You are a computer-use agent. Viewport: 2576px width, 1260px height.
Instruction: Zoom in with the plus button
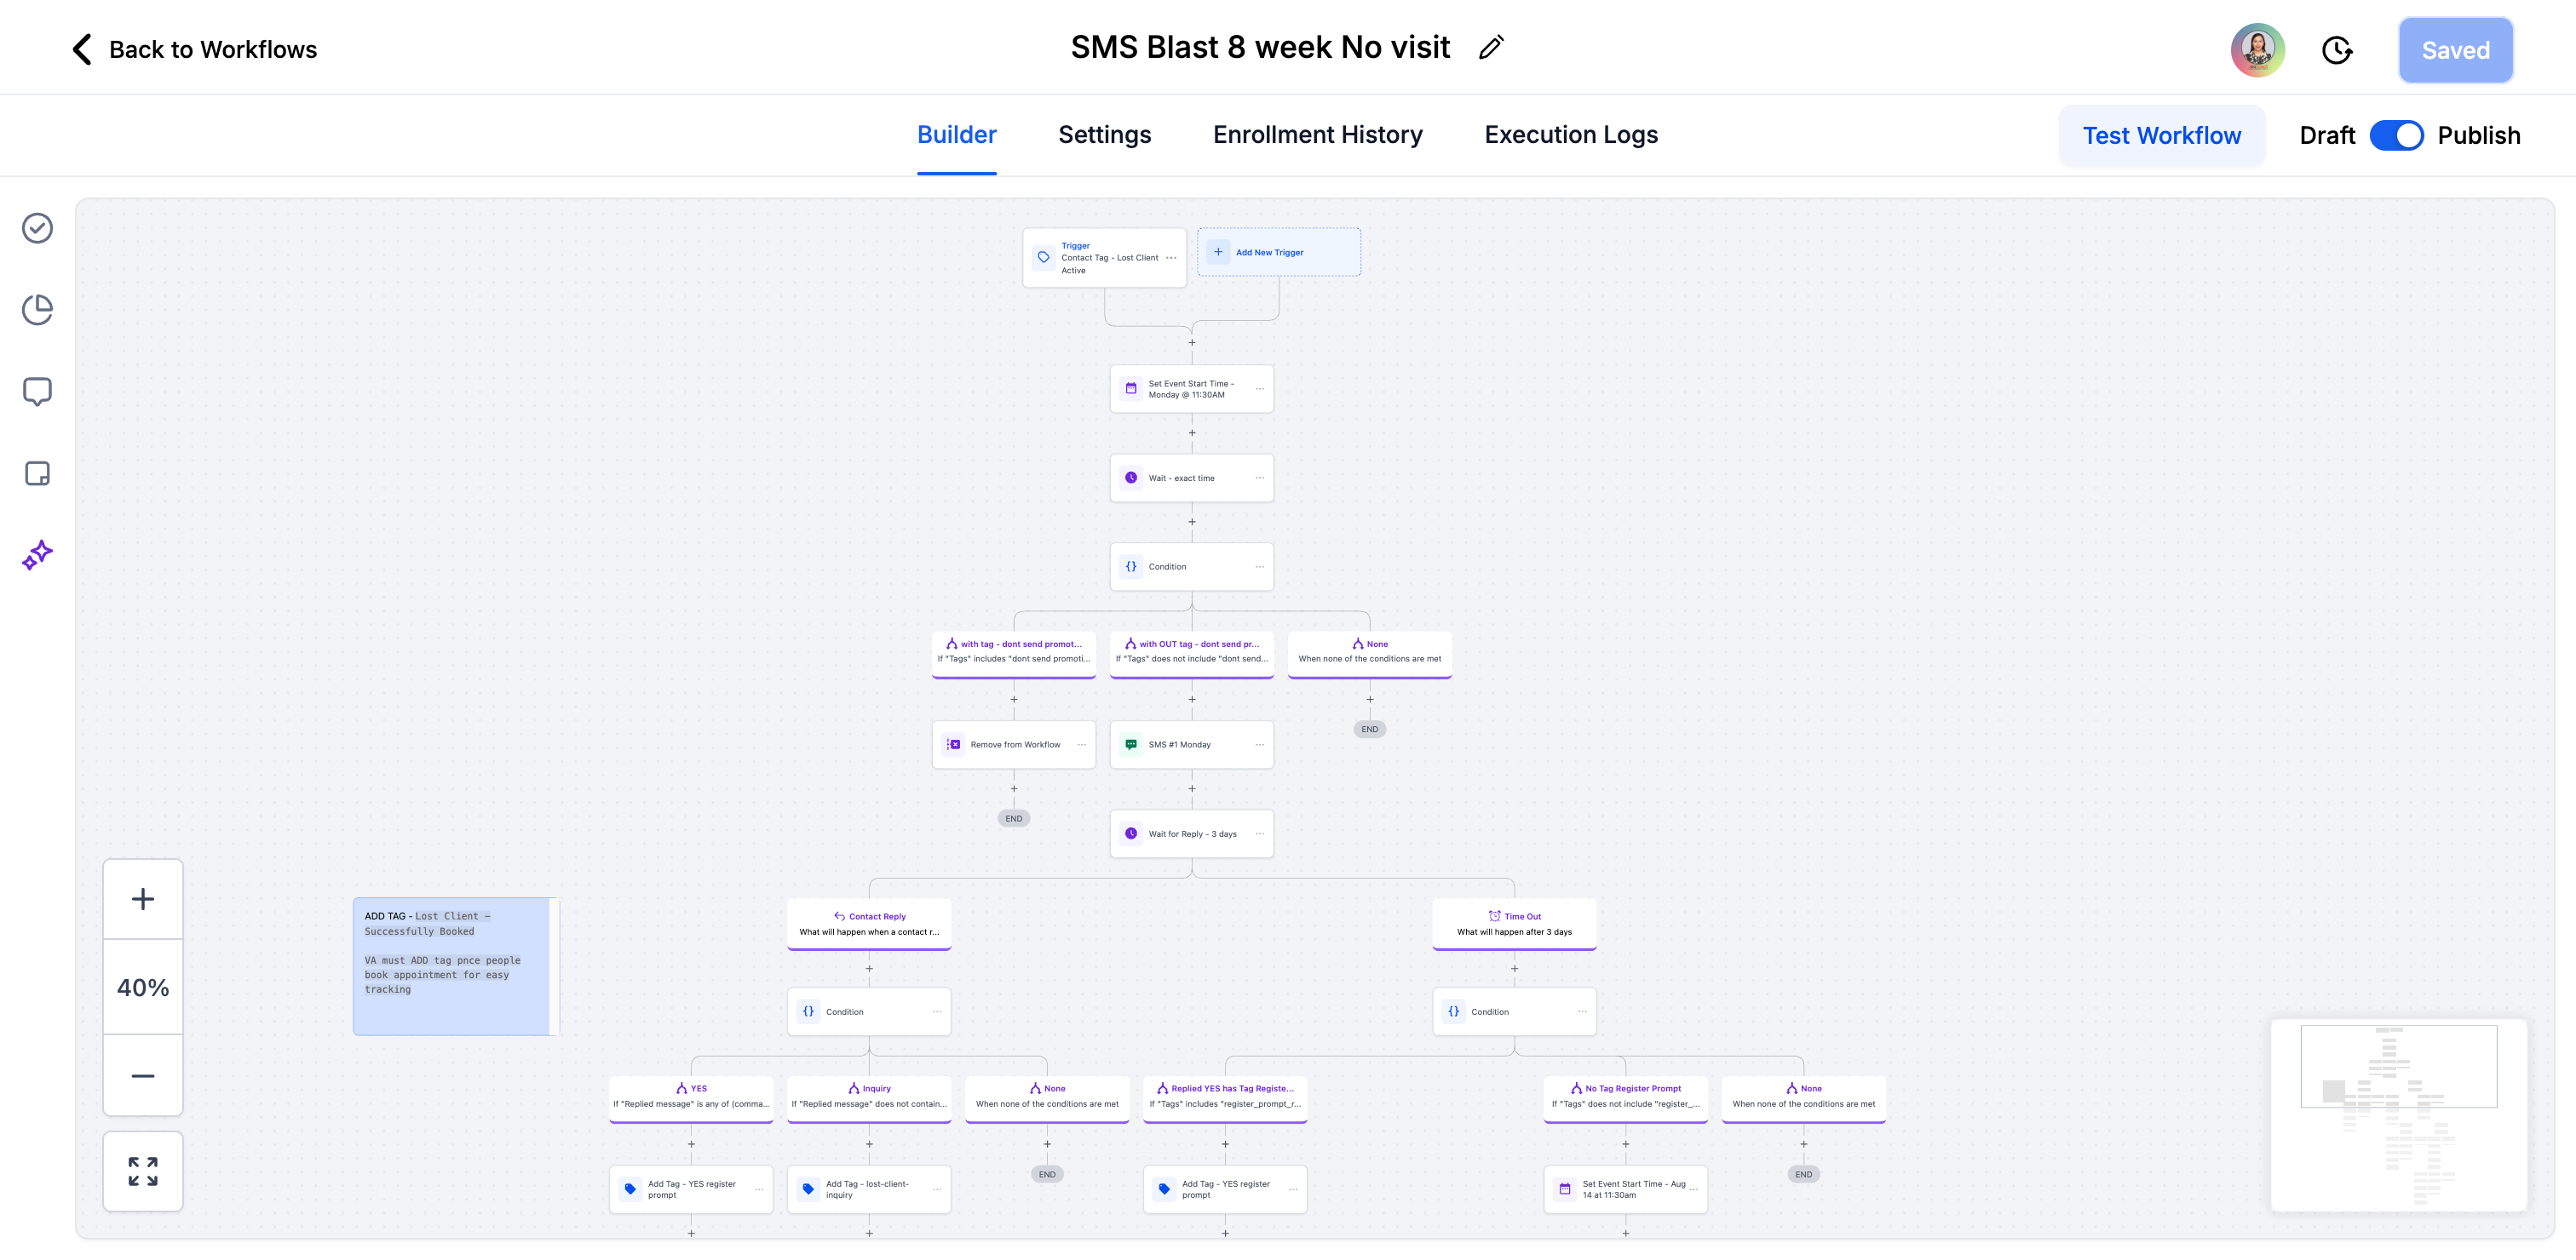click(x=143, y=898)
